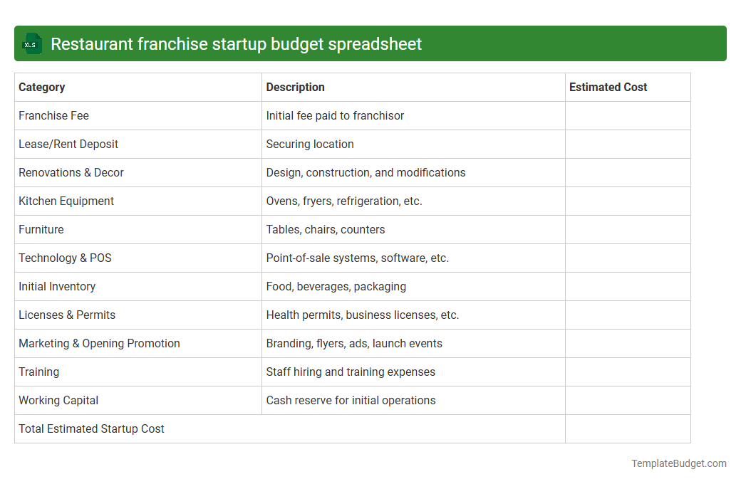
Task: Select the Restaurant franchise budget spreadsheet title
Action: pyautogui.click(x=236, y=43)
